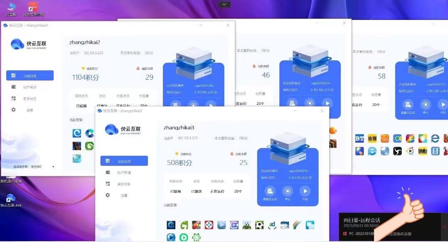Open the 油猴 app icon

372,138
